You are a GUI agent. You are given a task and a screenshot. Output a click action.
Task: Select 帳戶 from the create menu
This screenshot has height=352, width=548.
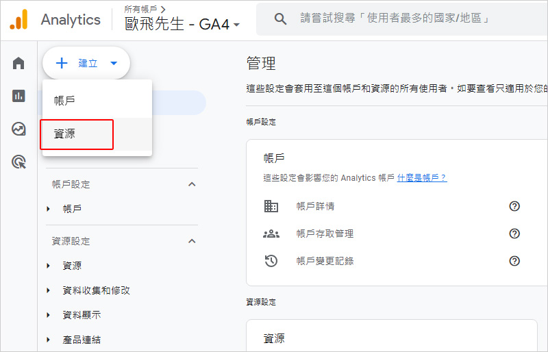click(65, 101)
